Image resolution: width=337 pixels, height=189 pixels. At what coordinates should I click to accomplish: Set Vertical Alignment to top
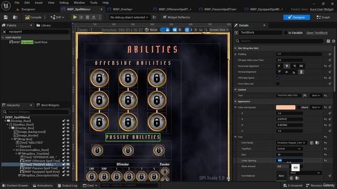(x=279, y=72)
